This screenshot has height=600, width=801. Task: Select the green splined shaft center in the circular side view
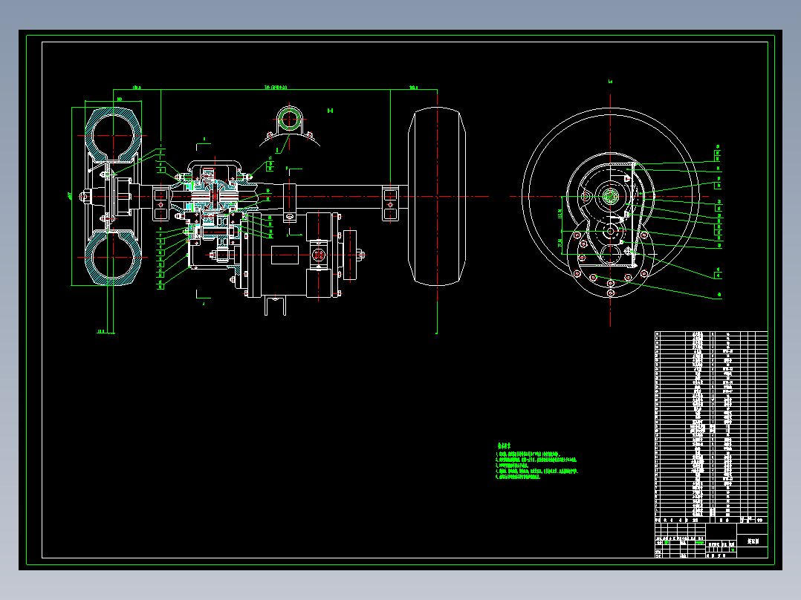pyautogui.click(x=610, y=196)
